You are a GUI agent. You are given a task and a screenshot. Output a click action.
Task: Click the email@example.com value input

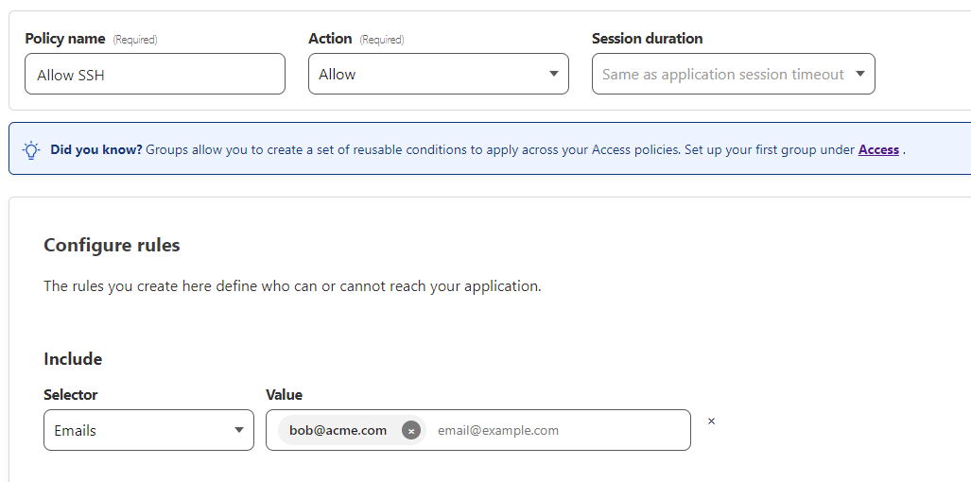click(558, 430)
